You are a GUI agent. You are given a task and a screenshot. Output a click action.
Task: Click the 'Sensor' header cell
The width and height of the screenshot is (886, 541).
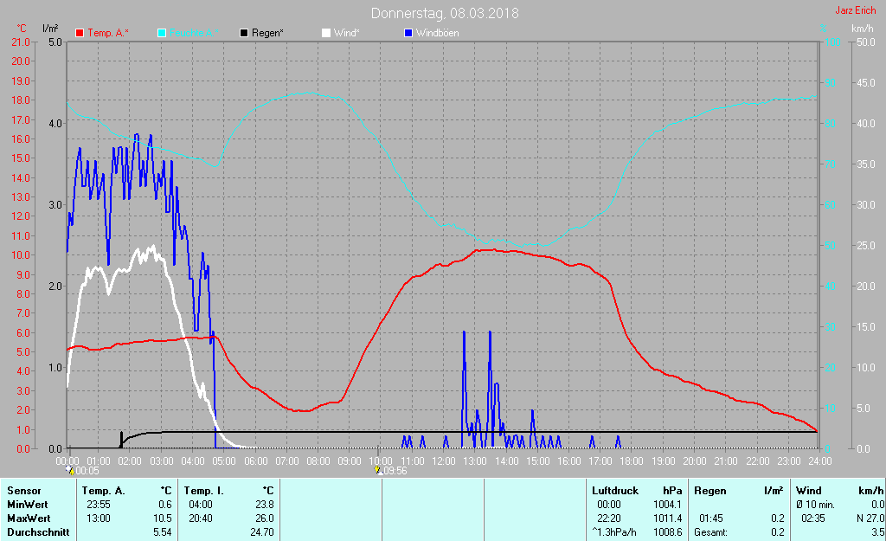[23, 491]
